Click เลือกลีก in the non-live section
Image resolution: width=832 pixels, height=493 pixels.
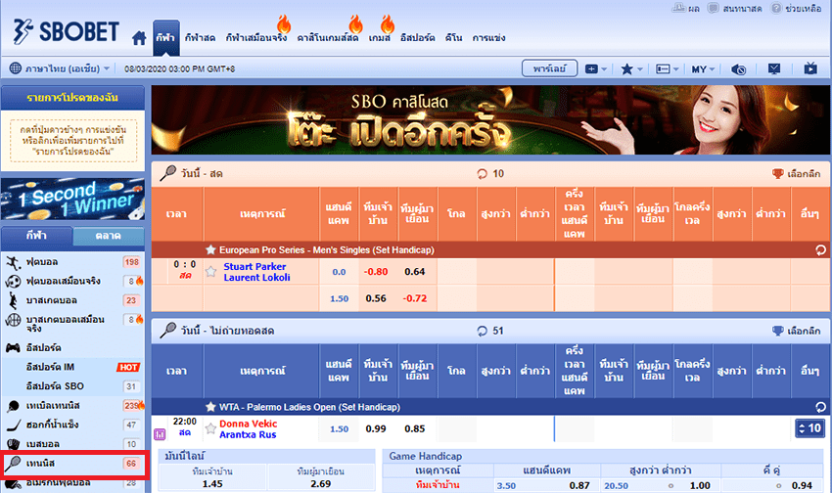pyautogui.click(x=796, y=331)
